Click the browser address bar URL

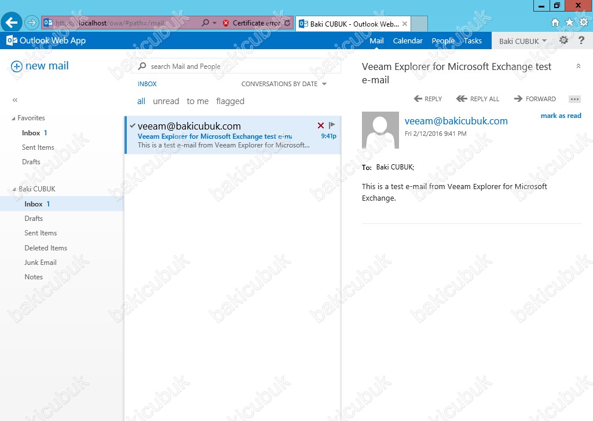click(109, 23)
